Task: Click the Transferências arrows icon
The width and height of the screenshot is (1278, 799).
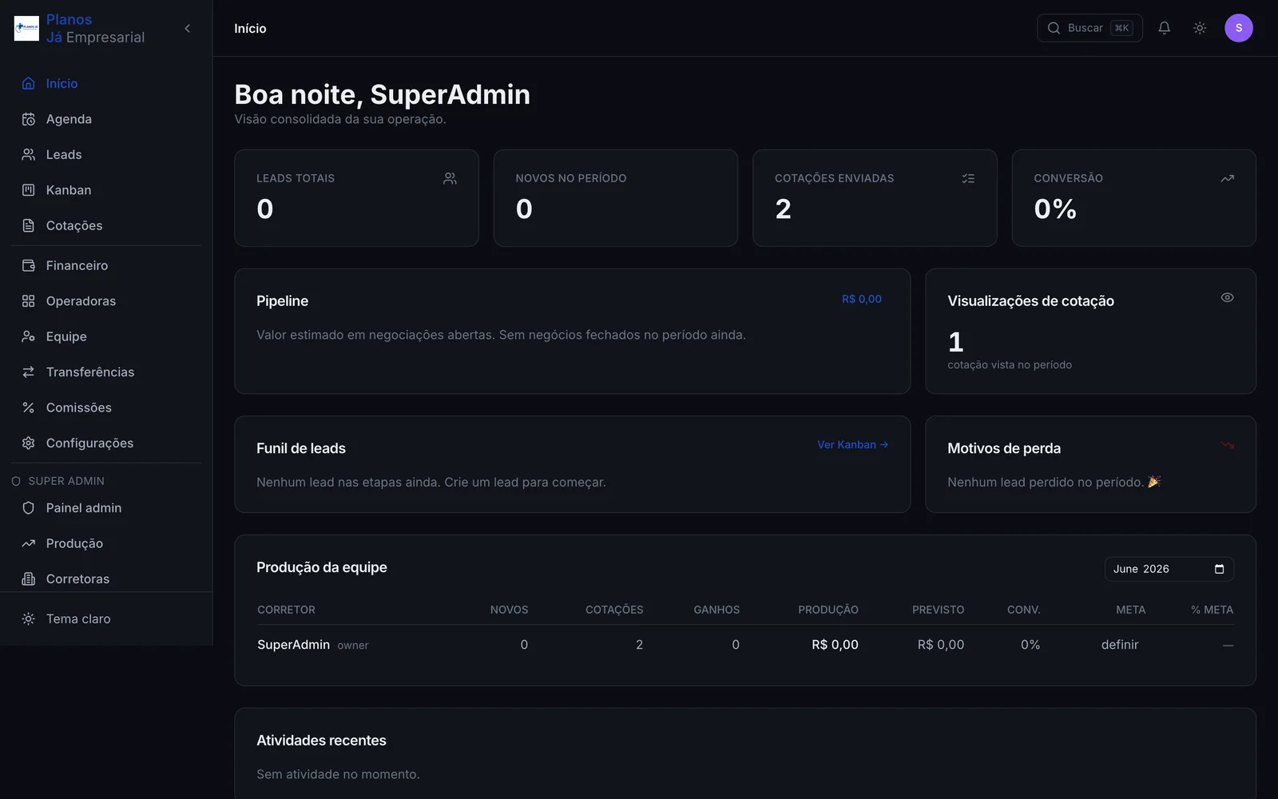Action: [x=29, y=372]
